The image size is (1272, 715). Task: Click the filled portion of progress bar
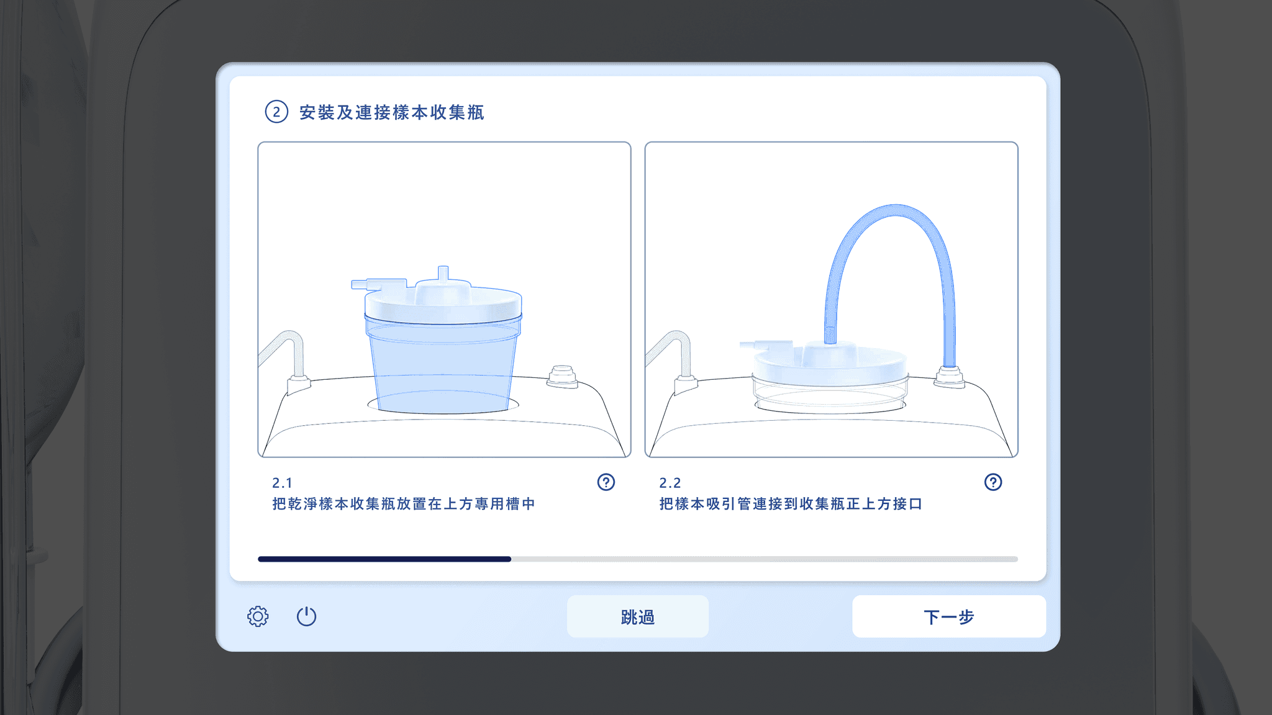click(x=384, y=559)
